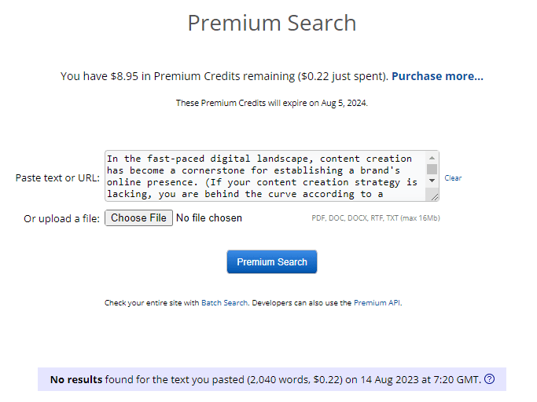Click the Premium Search page heading
The width and height of the screenshot is (537, 402).
coord(272,23)
